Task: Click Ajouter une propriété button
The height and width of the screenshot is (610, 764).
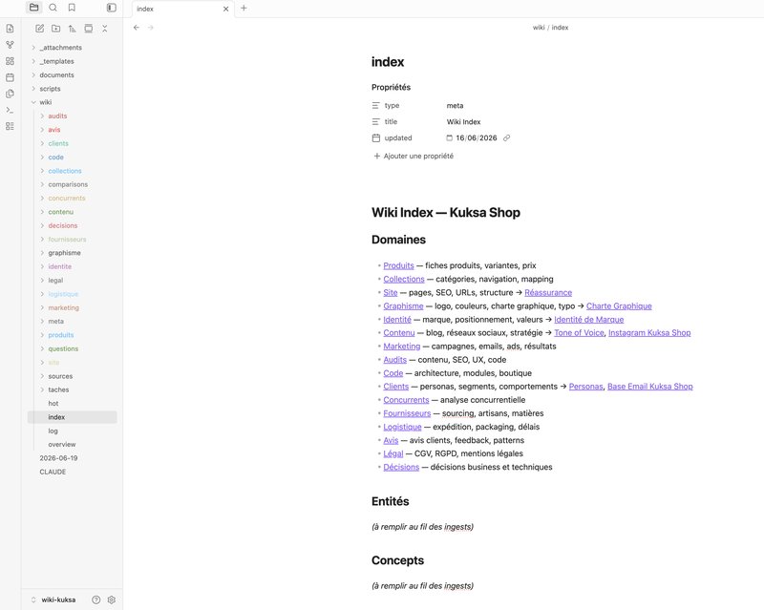Action: click(414, 156)
